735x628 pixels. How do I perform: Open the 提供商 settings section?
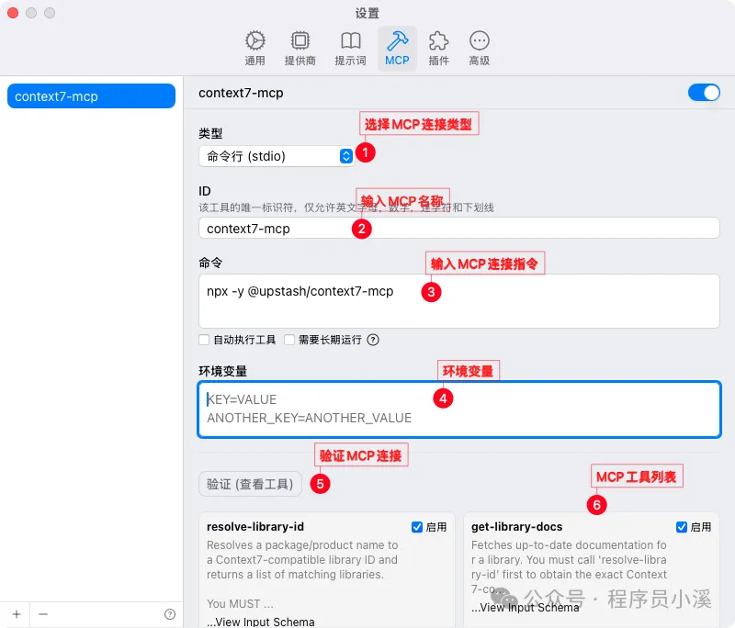pos(300,46)
